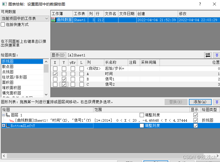Click the 采样间隔 column header

[150, 62]
